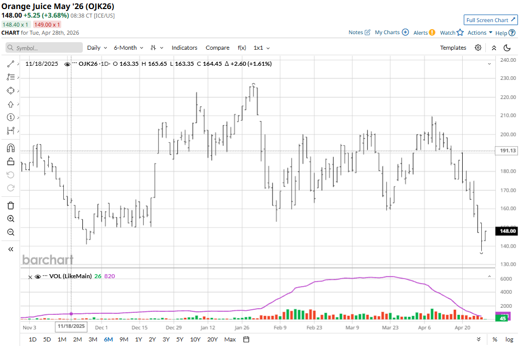Screen dimensions: 526x356
Task: Toggle percent scale button
Action: 495,339
